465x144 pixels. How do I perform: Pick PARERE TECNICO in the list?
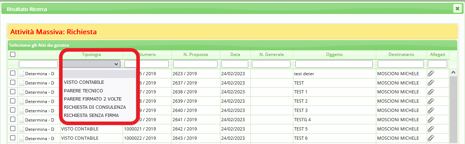pyautogui.click(x=83, y=91)
